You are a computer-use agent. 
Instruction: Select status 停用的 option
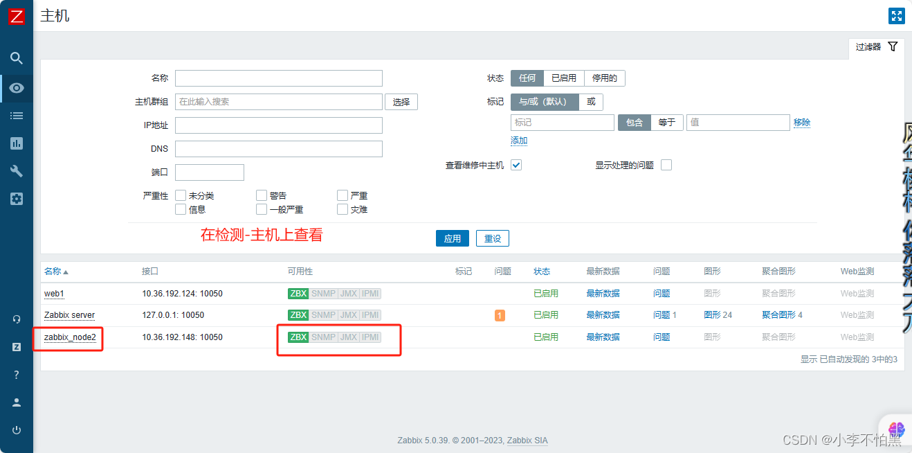(x=605, y=78)
